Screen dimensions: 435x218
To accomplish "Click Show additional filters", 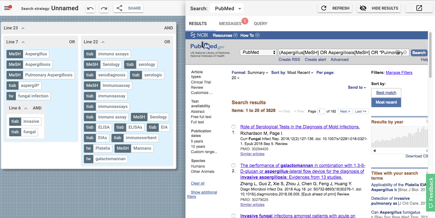I will point(202,194).
